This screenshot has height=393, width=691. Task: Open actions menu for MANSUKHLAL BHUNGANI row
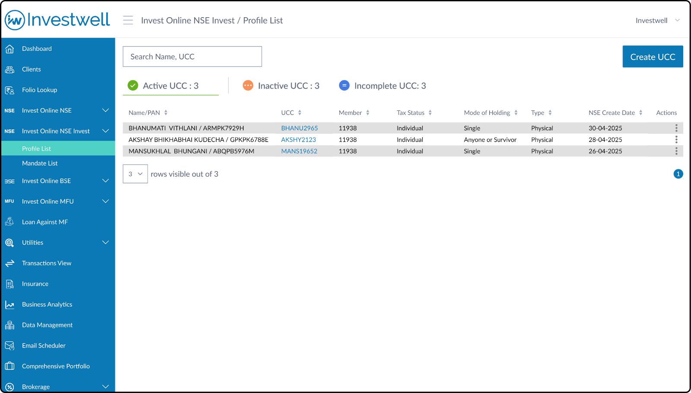coord(676,151)
